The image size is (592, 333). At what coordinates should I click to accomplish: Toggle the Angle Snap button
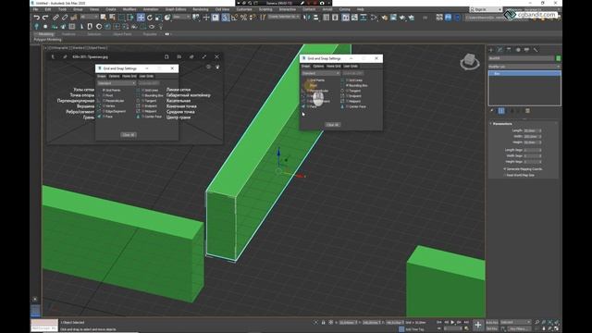point(234,18)
